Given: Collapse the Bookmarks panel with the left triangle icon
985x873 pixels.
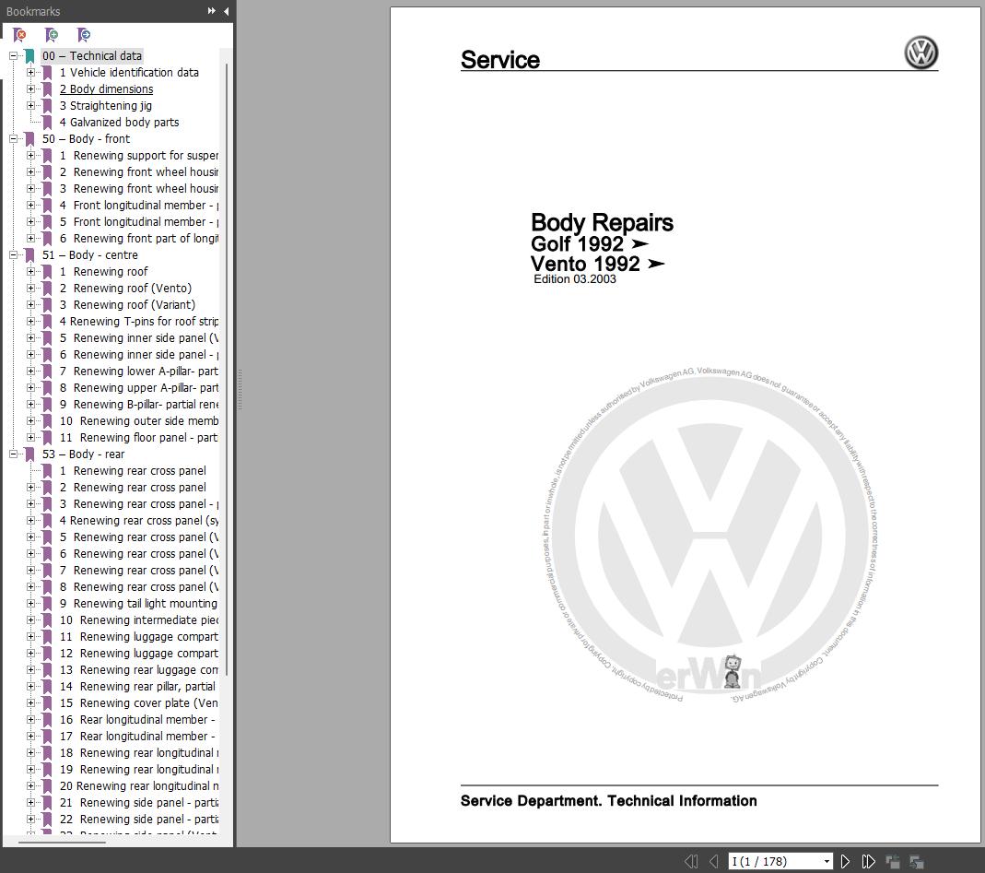Looking at the screenshot, I should point(226,11).
